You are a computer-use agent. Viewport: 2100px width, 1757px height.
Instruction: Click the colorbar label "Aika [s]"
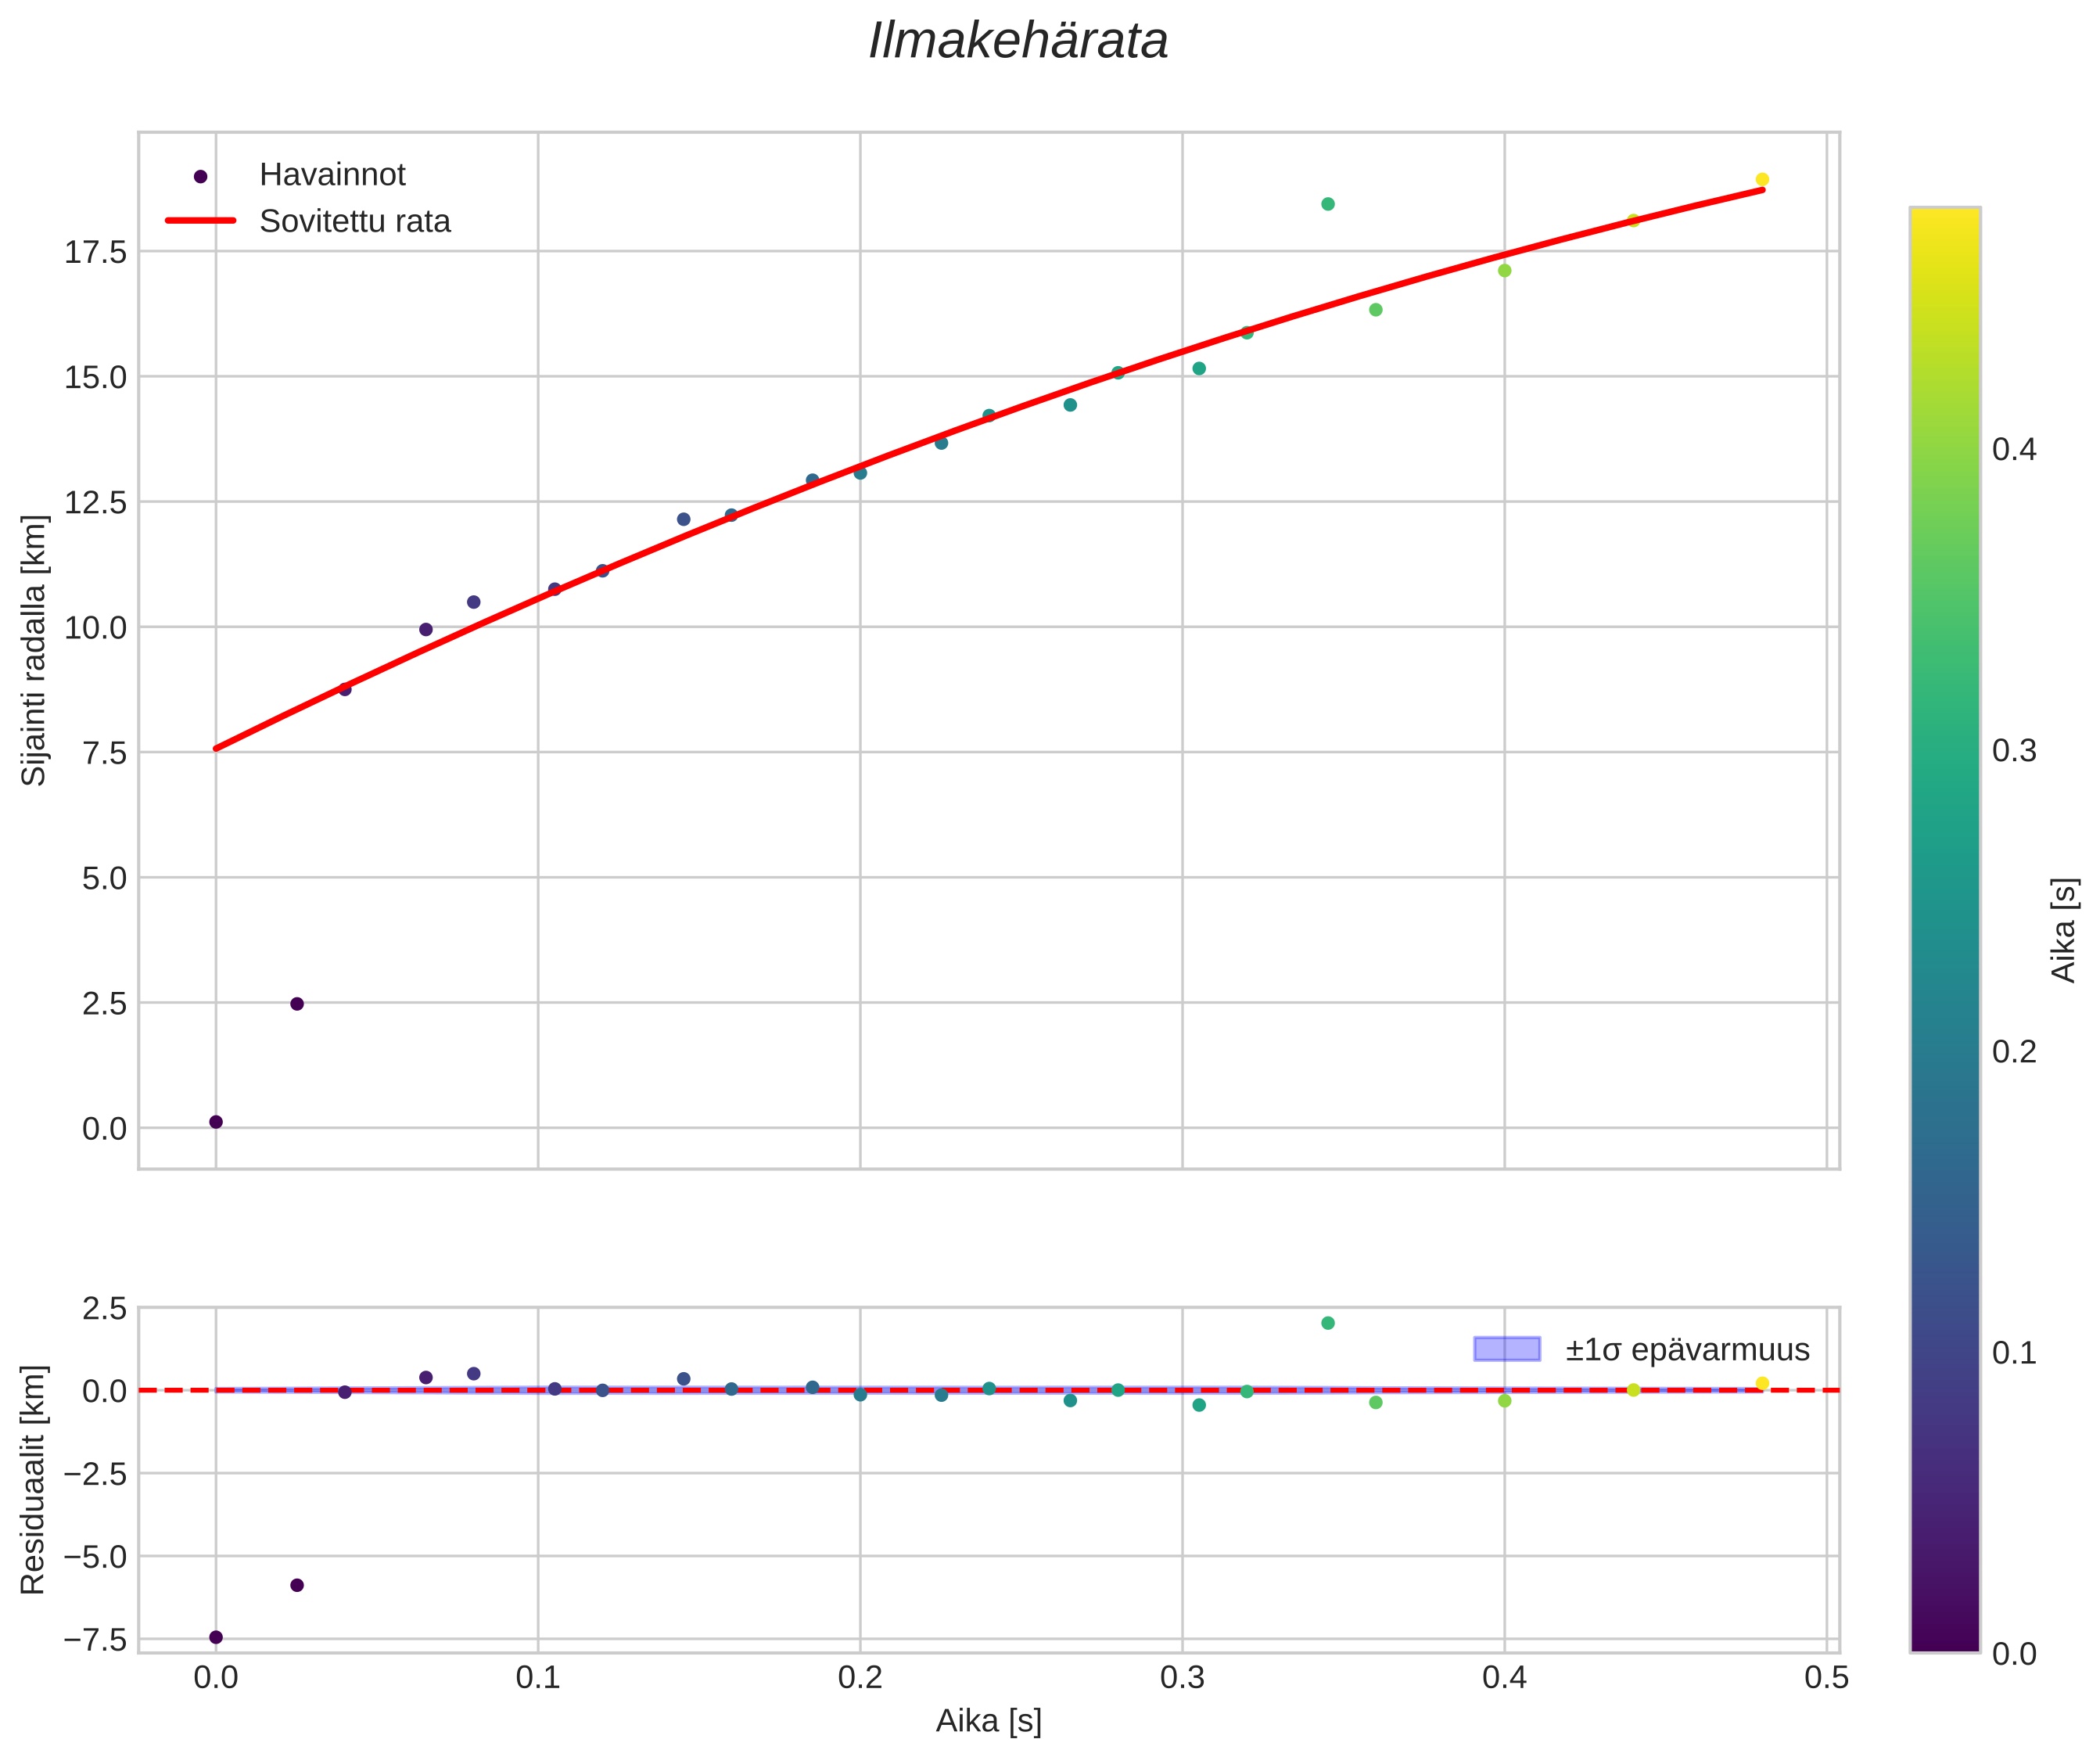click(x=2064, y=930)
